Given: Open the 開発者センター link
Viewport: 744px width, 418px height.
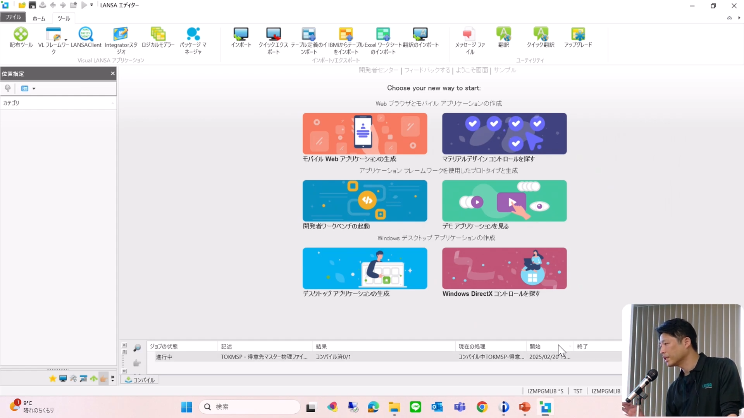Looking at the screenshot, I should [x=379, y=70].
